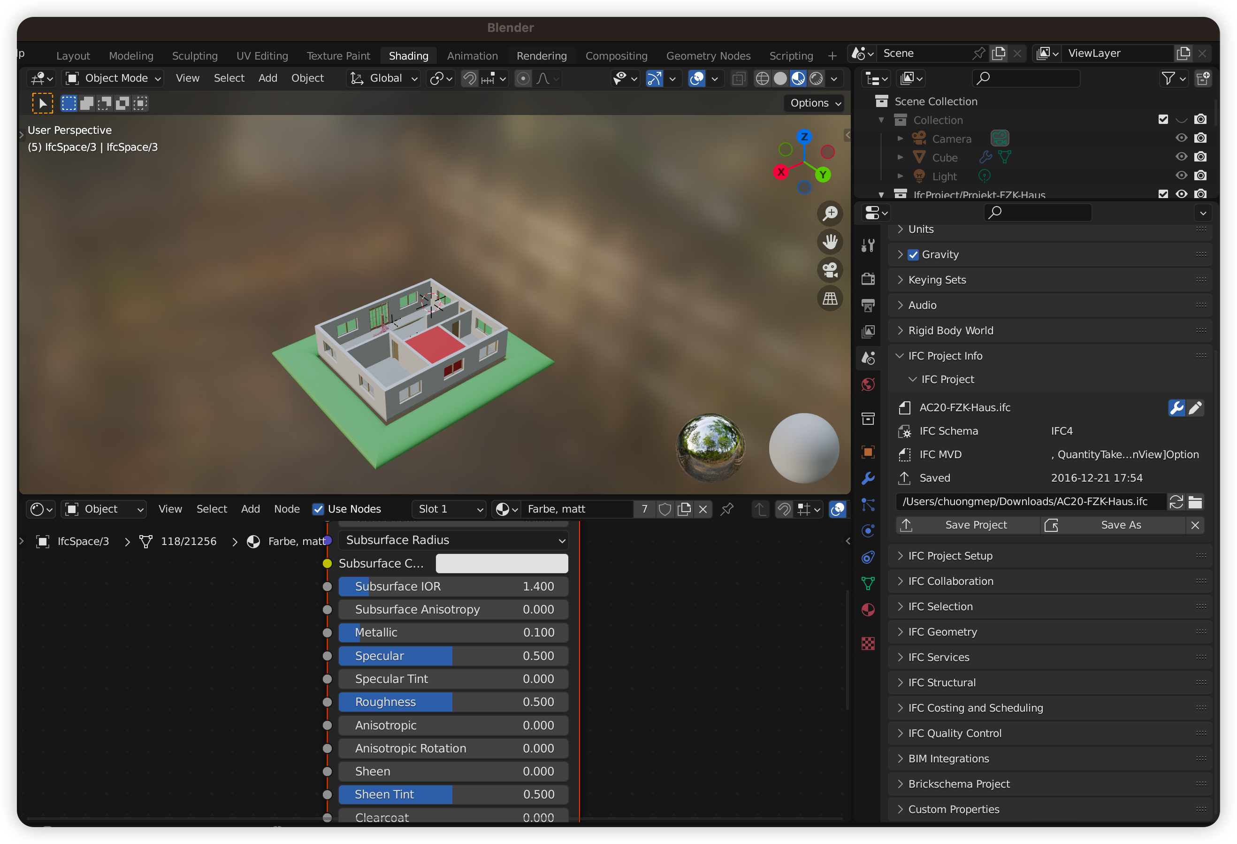Toggle camera view icon in viewport

829,270
